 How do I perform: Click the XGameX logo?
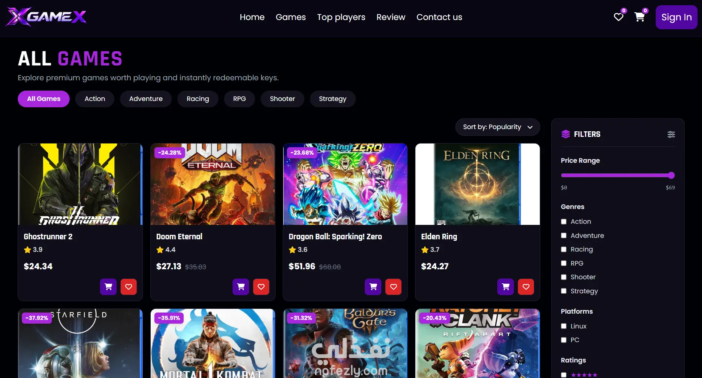click(46, 17)
